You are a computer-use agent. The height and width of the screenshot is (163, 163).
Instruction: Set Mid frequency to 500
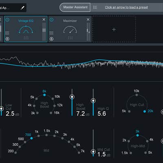pos(25,142)
